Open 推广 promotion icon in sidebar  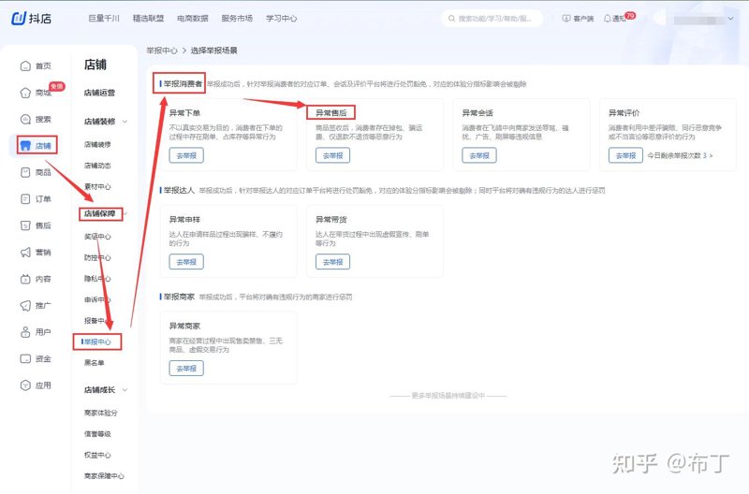click(25, 305)
